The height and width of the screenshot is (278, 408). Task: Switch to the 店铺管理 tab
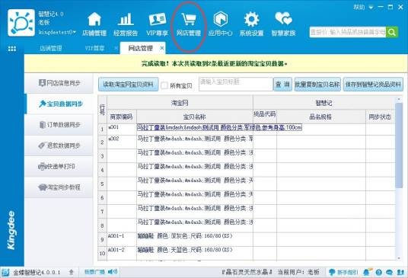(50, 48)
